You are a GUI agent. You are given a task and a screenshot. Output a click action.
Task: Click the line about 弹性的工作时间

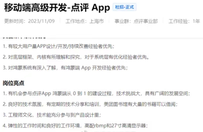pos(75,125)
